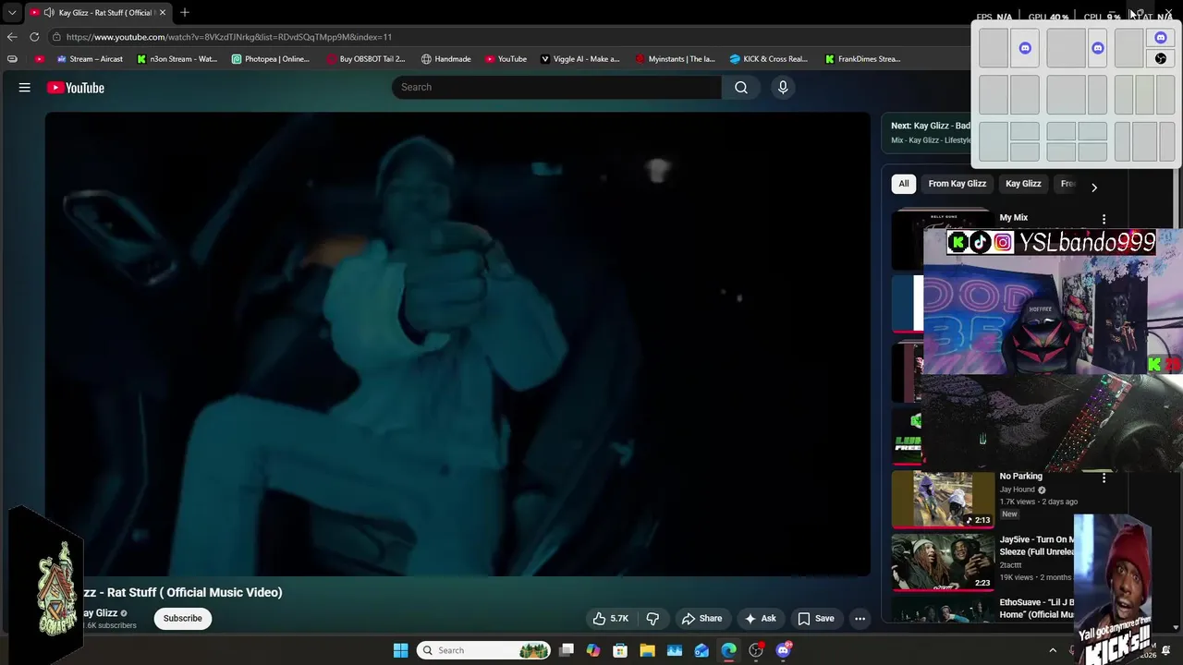Open the Windows Start menu
Image resolution: width=1183 pixels, height=665 pixels.
tap(400, 650)
